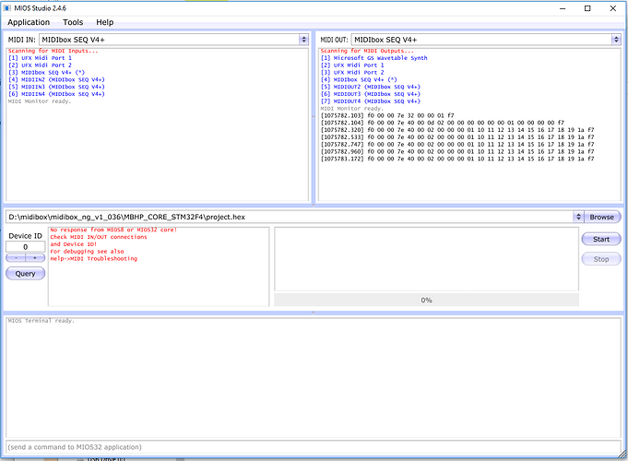Select output line '[6] MIDIOUT3 (MIDIbox SEQ V4+)'

371,94
